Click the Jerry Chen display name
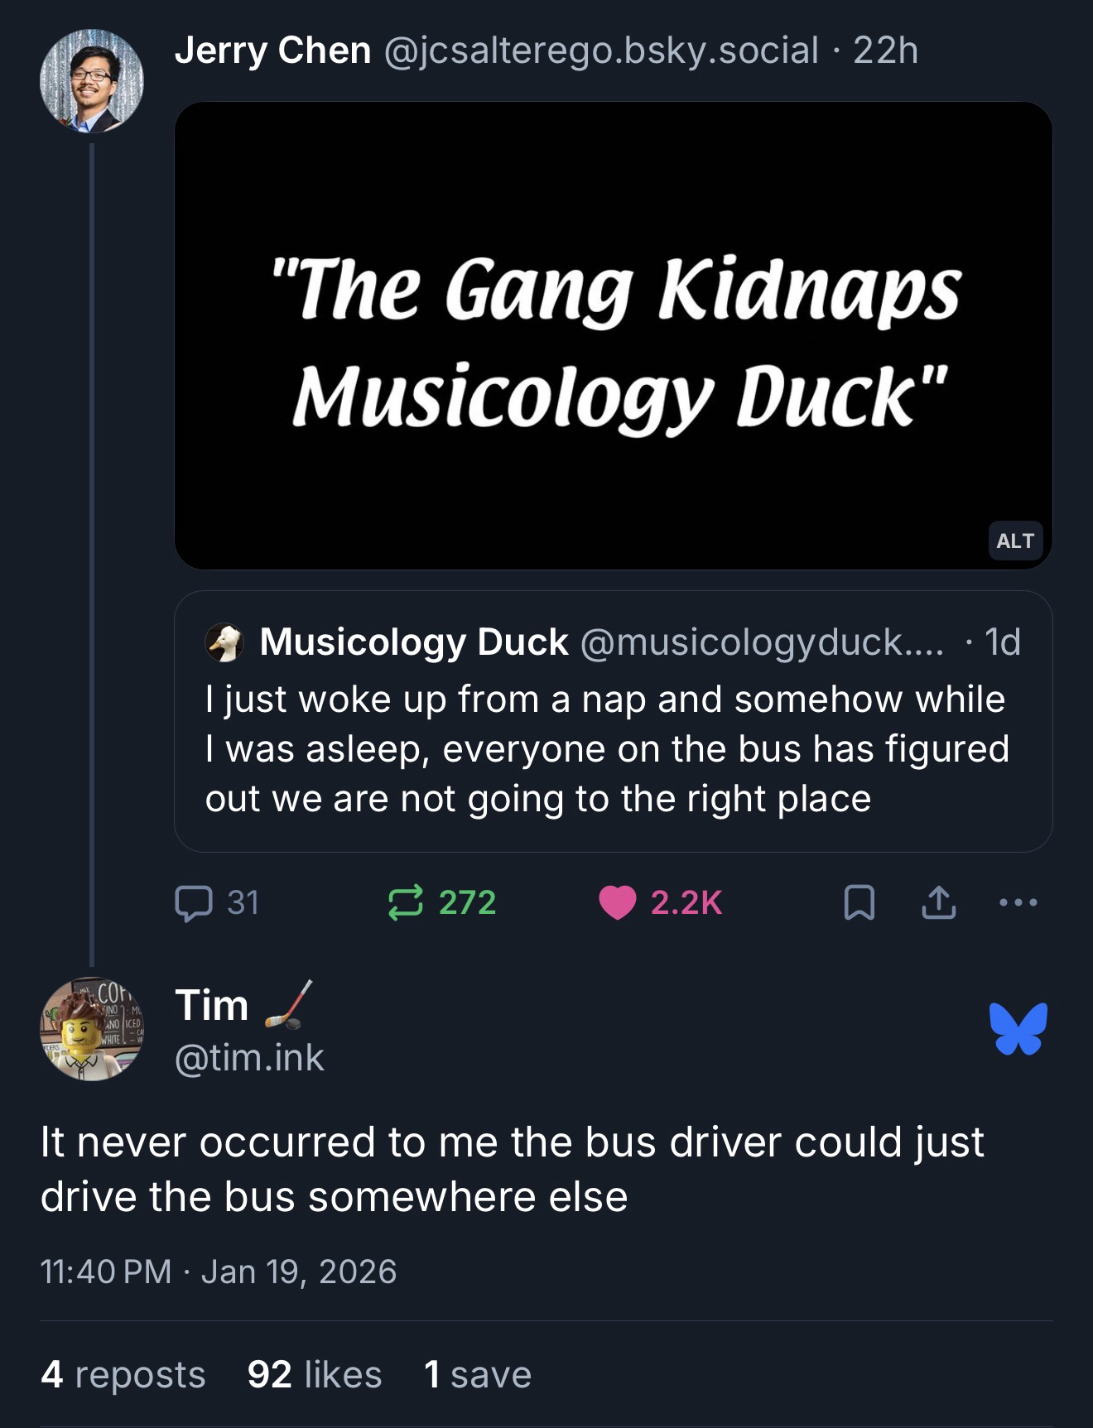Image resolution: width=1093 pixels, height=1428 pixels. pos(272,50)
